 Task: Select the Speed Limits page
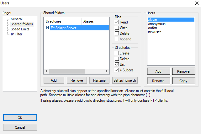click(x=20, y=29)
